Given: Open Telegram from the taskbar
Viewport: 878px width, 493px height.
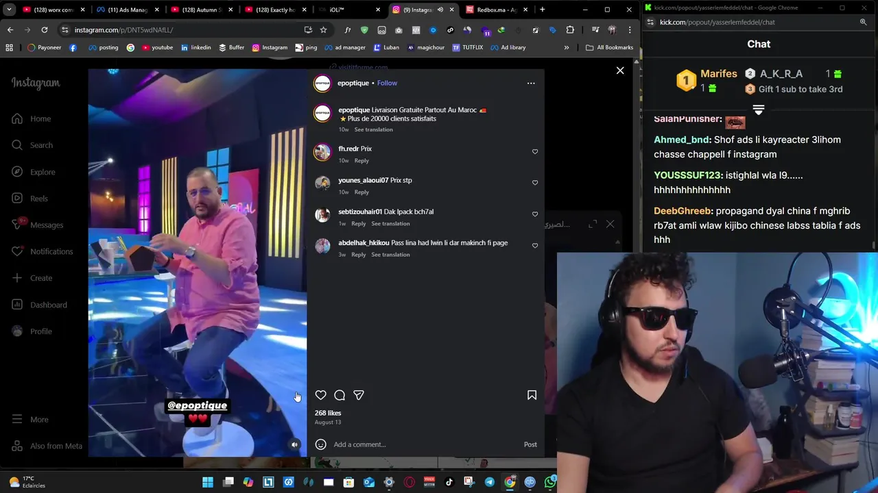Looking at the screenshot, I should (x=490, y=482).
